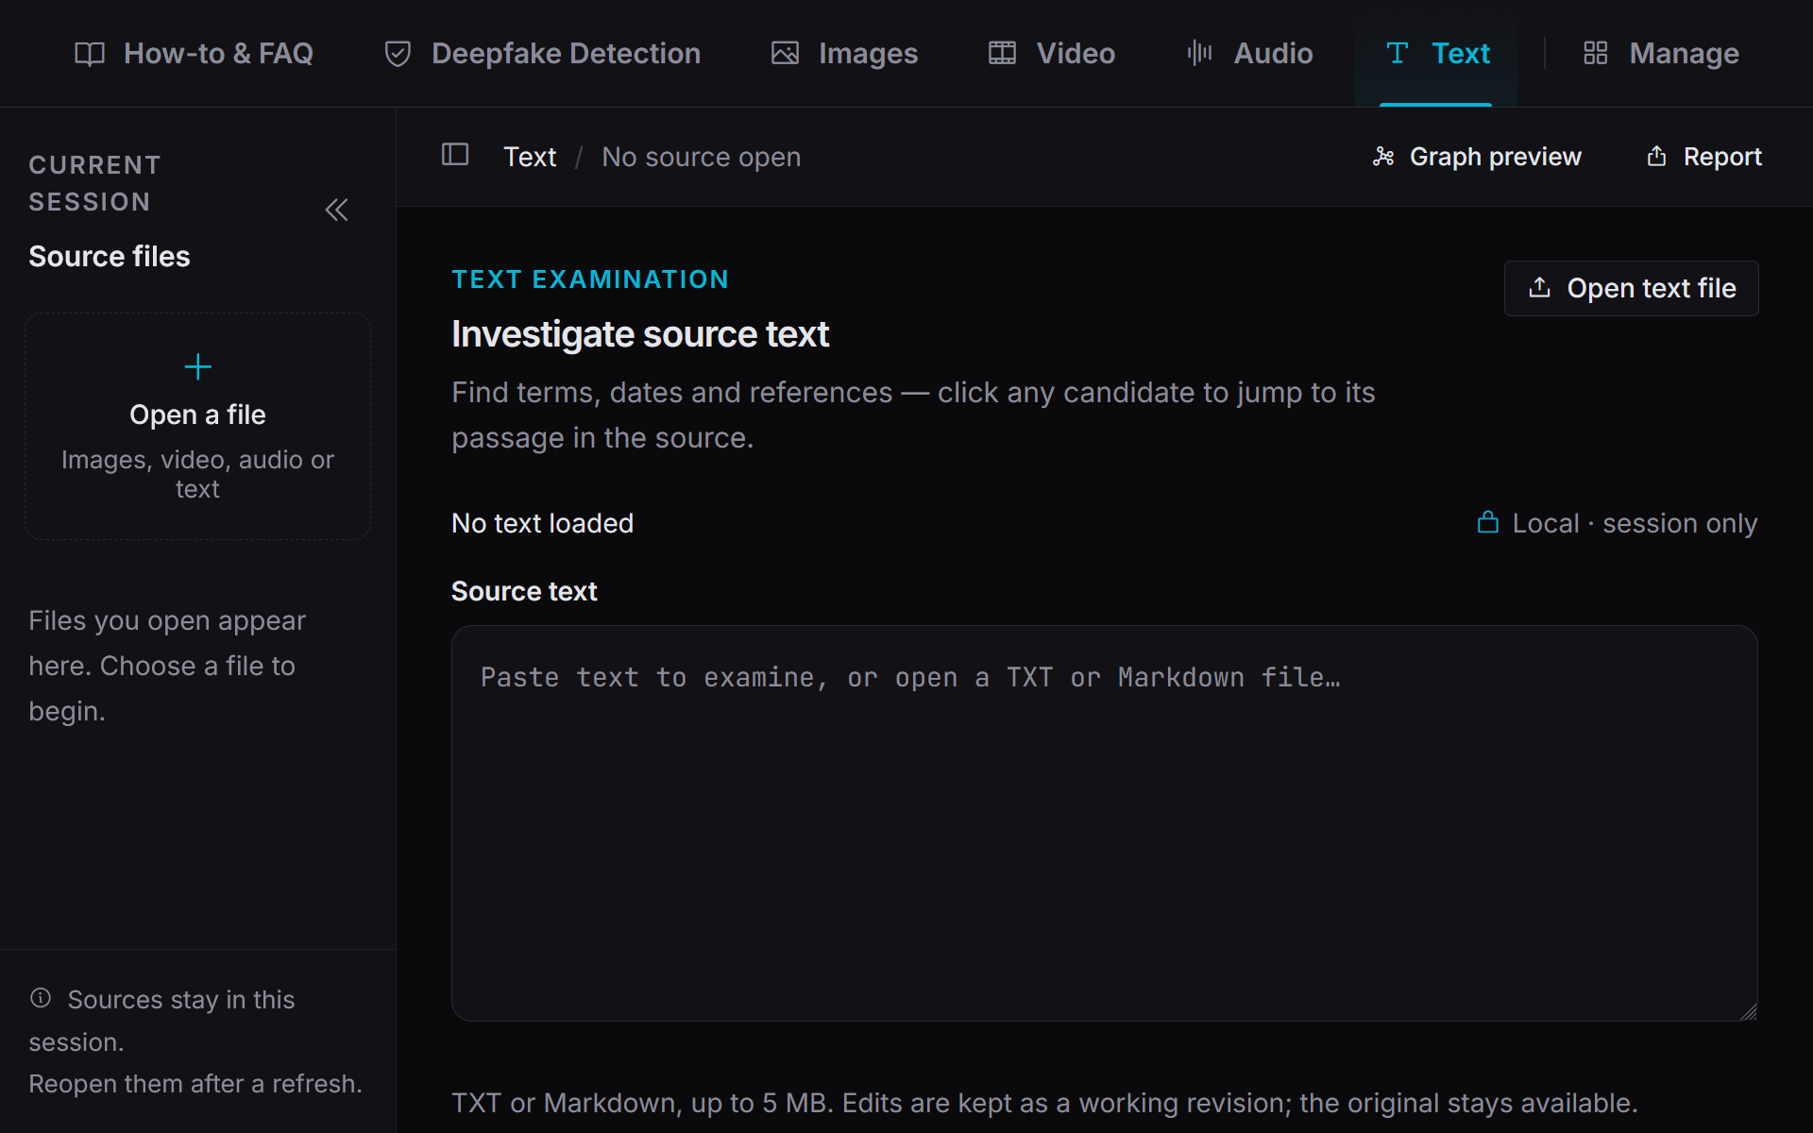The height and width of the screenshot is (1133, 1813).
Task: Open the Video tab
Action: click(1052, 54)
